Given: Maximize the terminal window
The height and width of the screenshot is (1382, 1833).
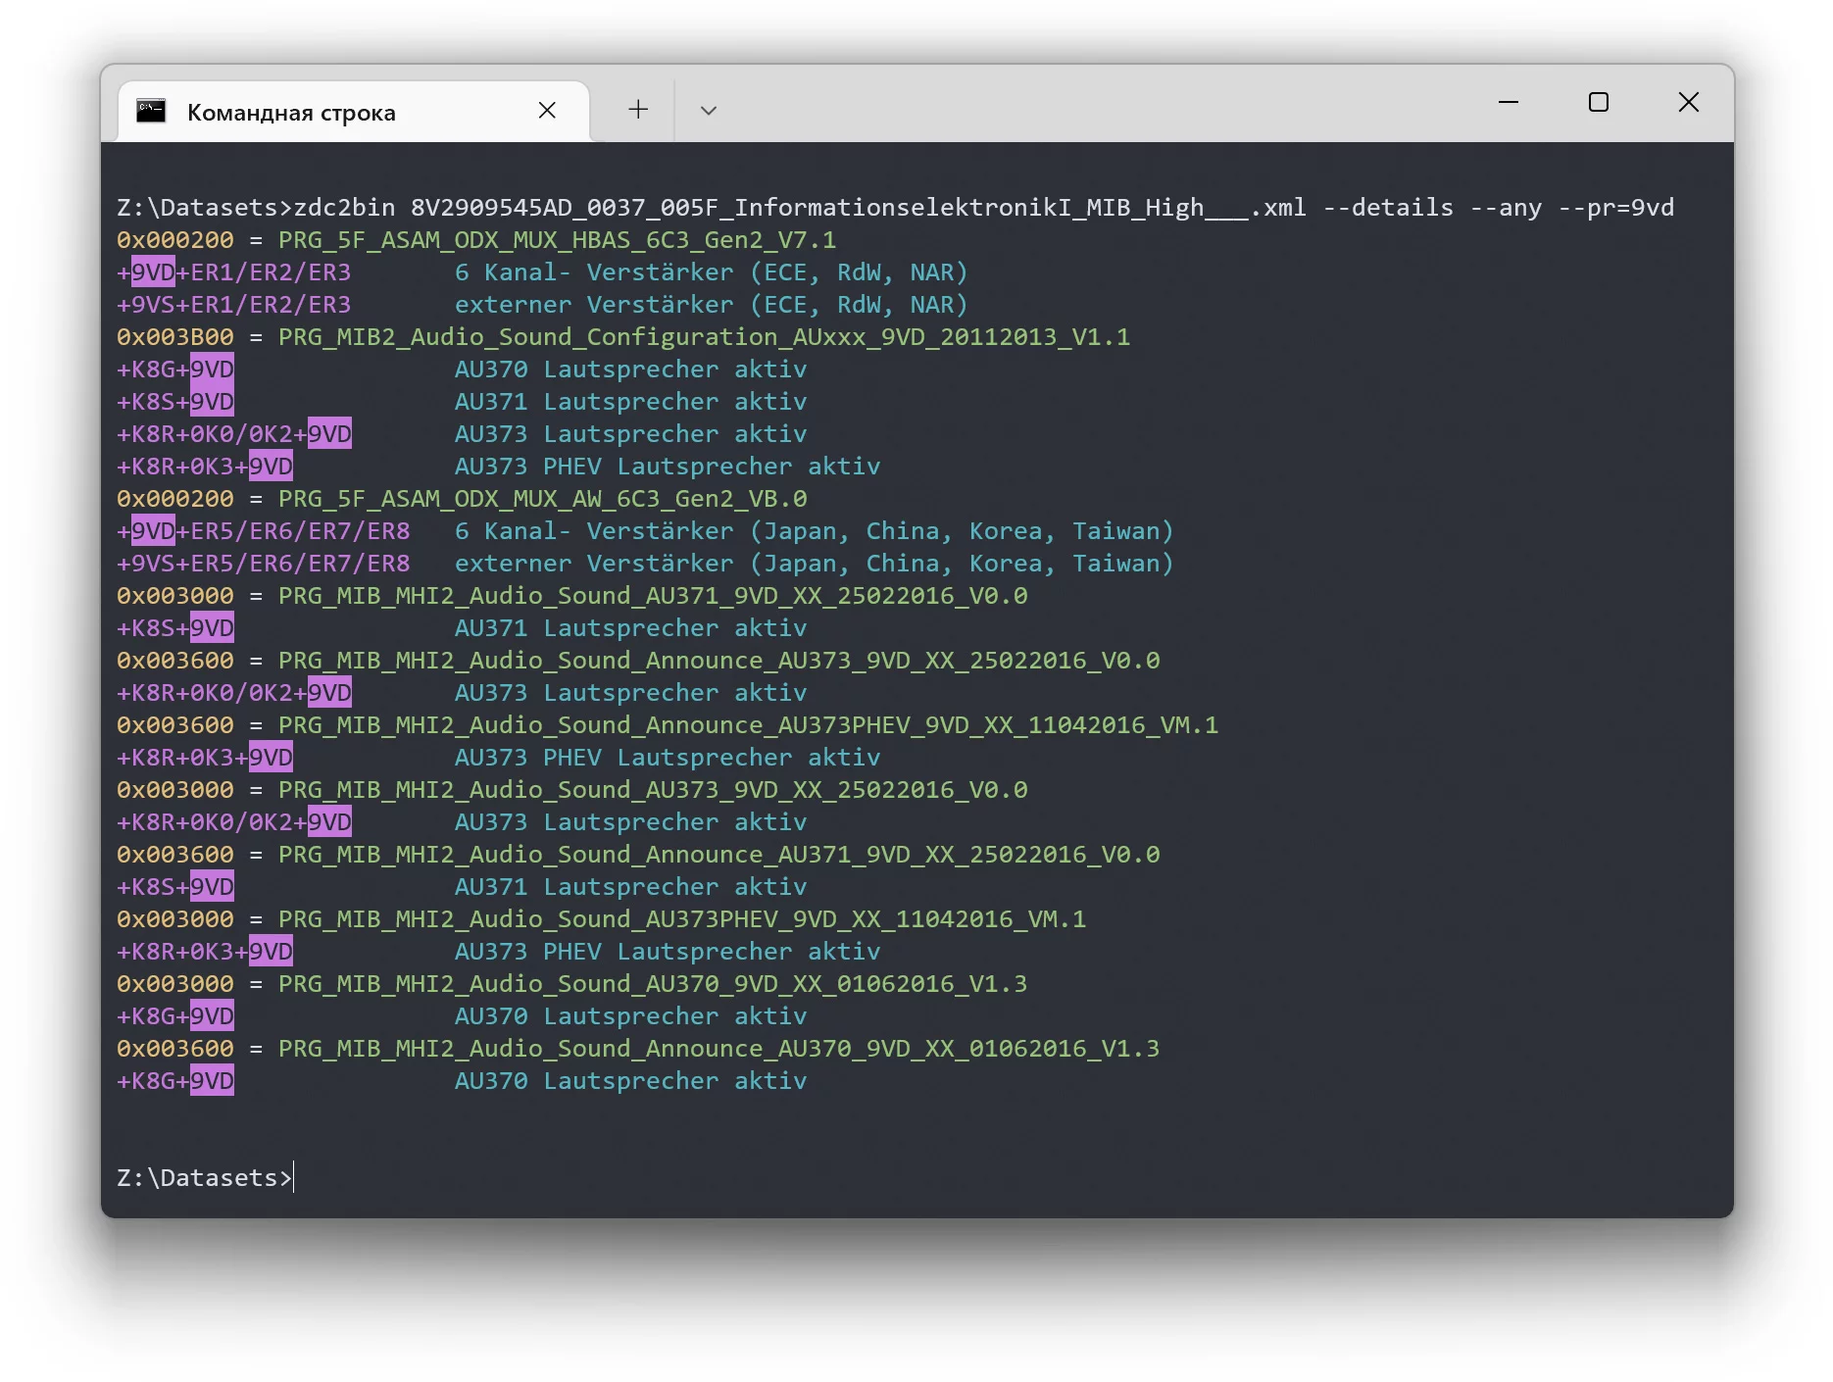Looking at the screenshot, I should 1599,102.
